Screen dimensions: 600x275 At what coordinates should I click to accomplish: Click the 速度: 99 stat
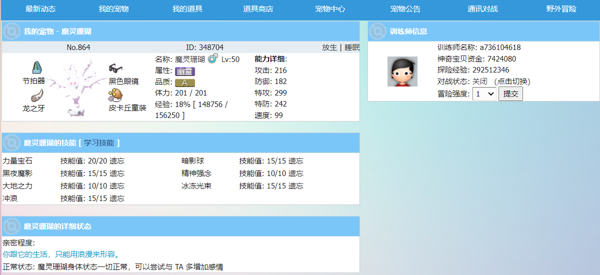pyautogui.click(x=268, y=115)
